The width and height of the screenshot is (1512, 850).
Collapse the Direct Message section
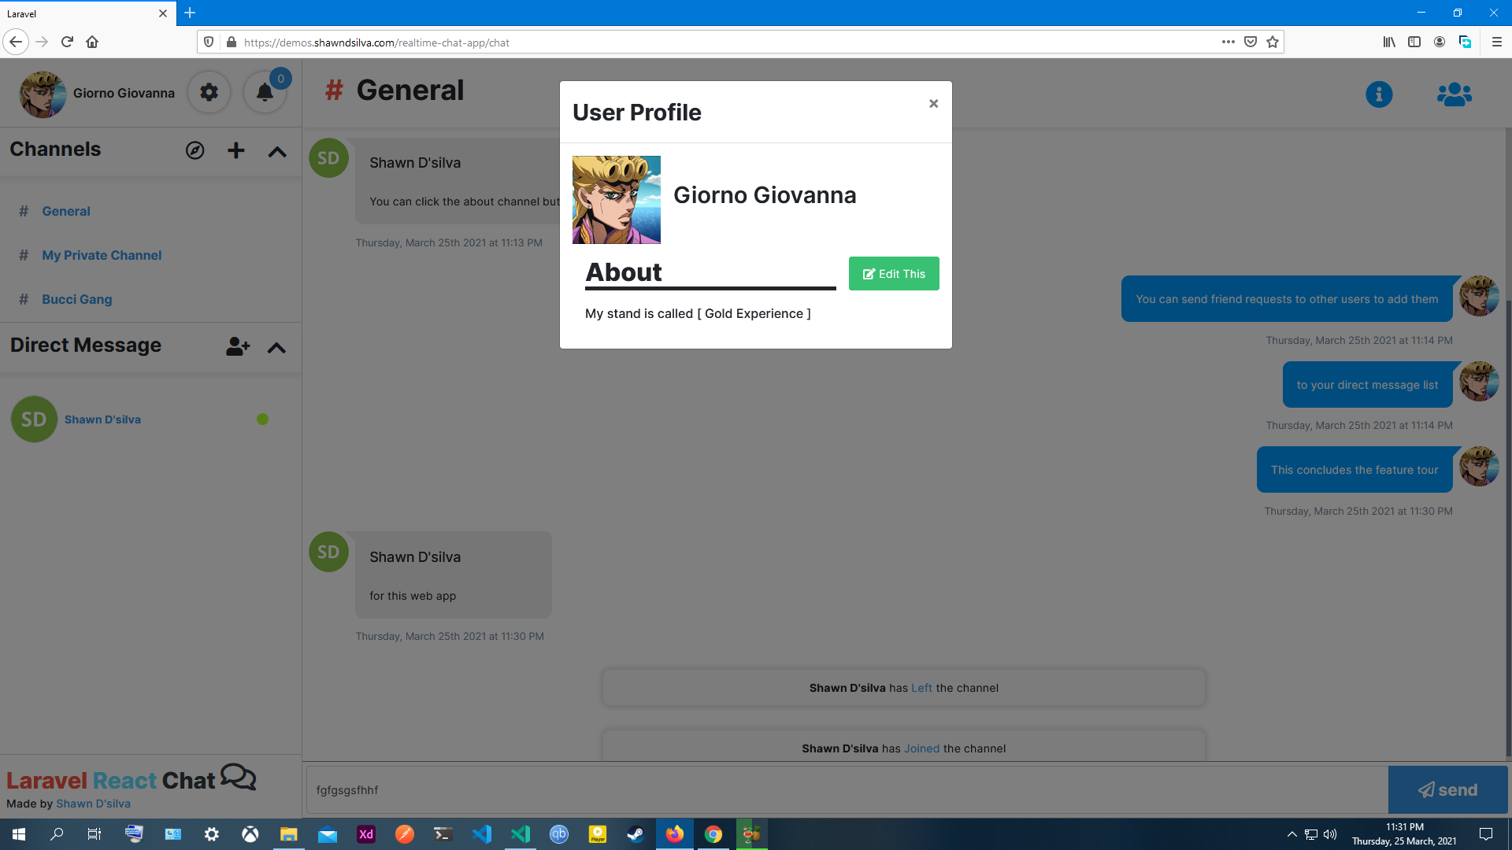[276, 347]
